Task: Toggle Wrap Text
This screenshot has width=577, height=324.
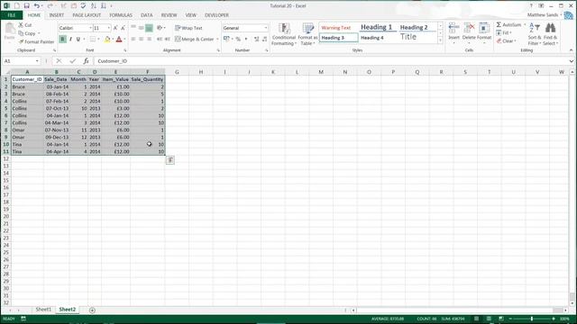Action: point(188,28)
